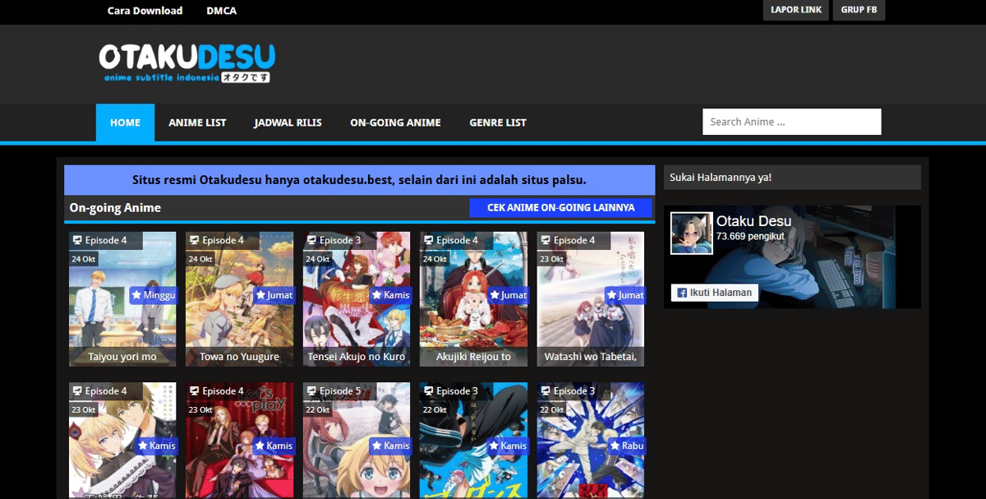Screen dimensions: 986x499
Task: Click the star icon on the Minggu badge
Action: tap(137, 294)
